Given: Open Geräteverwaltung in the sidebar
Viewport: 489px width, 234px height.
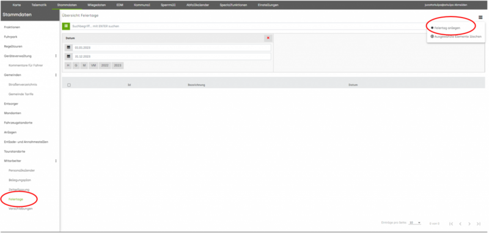Looking at the screenshot, I should click(18, 56).
